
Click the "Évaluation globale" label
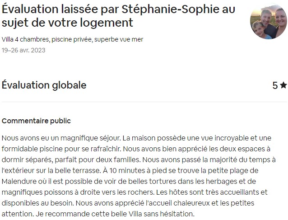point(44,85)
